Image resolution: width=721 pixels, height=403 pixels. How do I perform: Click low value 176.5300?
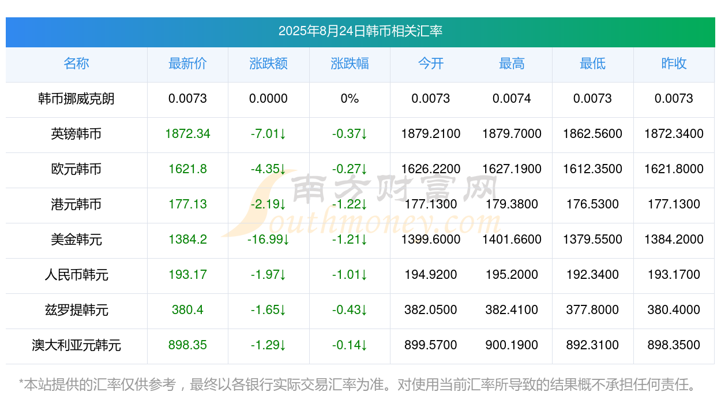pos(593,204)
